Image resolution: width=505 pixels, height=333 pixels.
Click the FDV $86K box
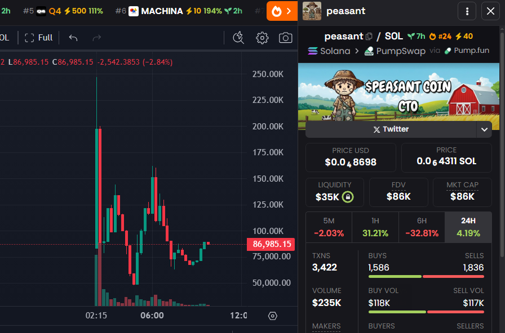tap(398, 192)
